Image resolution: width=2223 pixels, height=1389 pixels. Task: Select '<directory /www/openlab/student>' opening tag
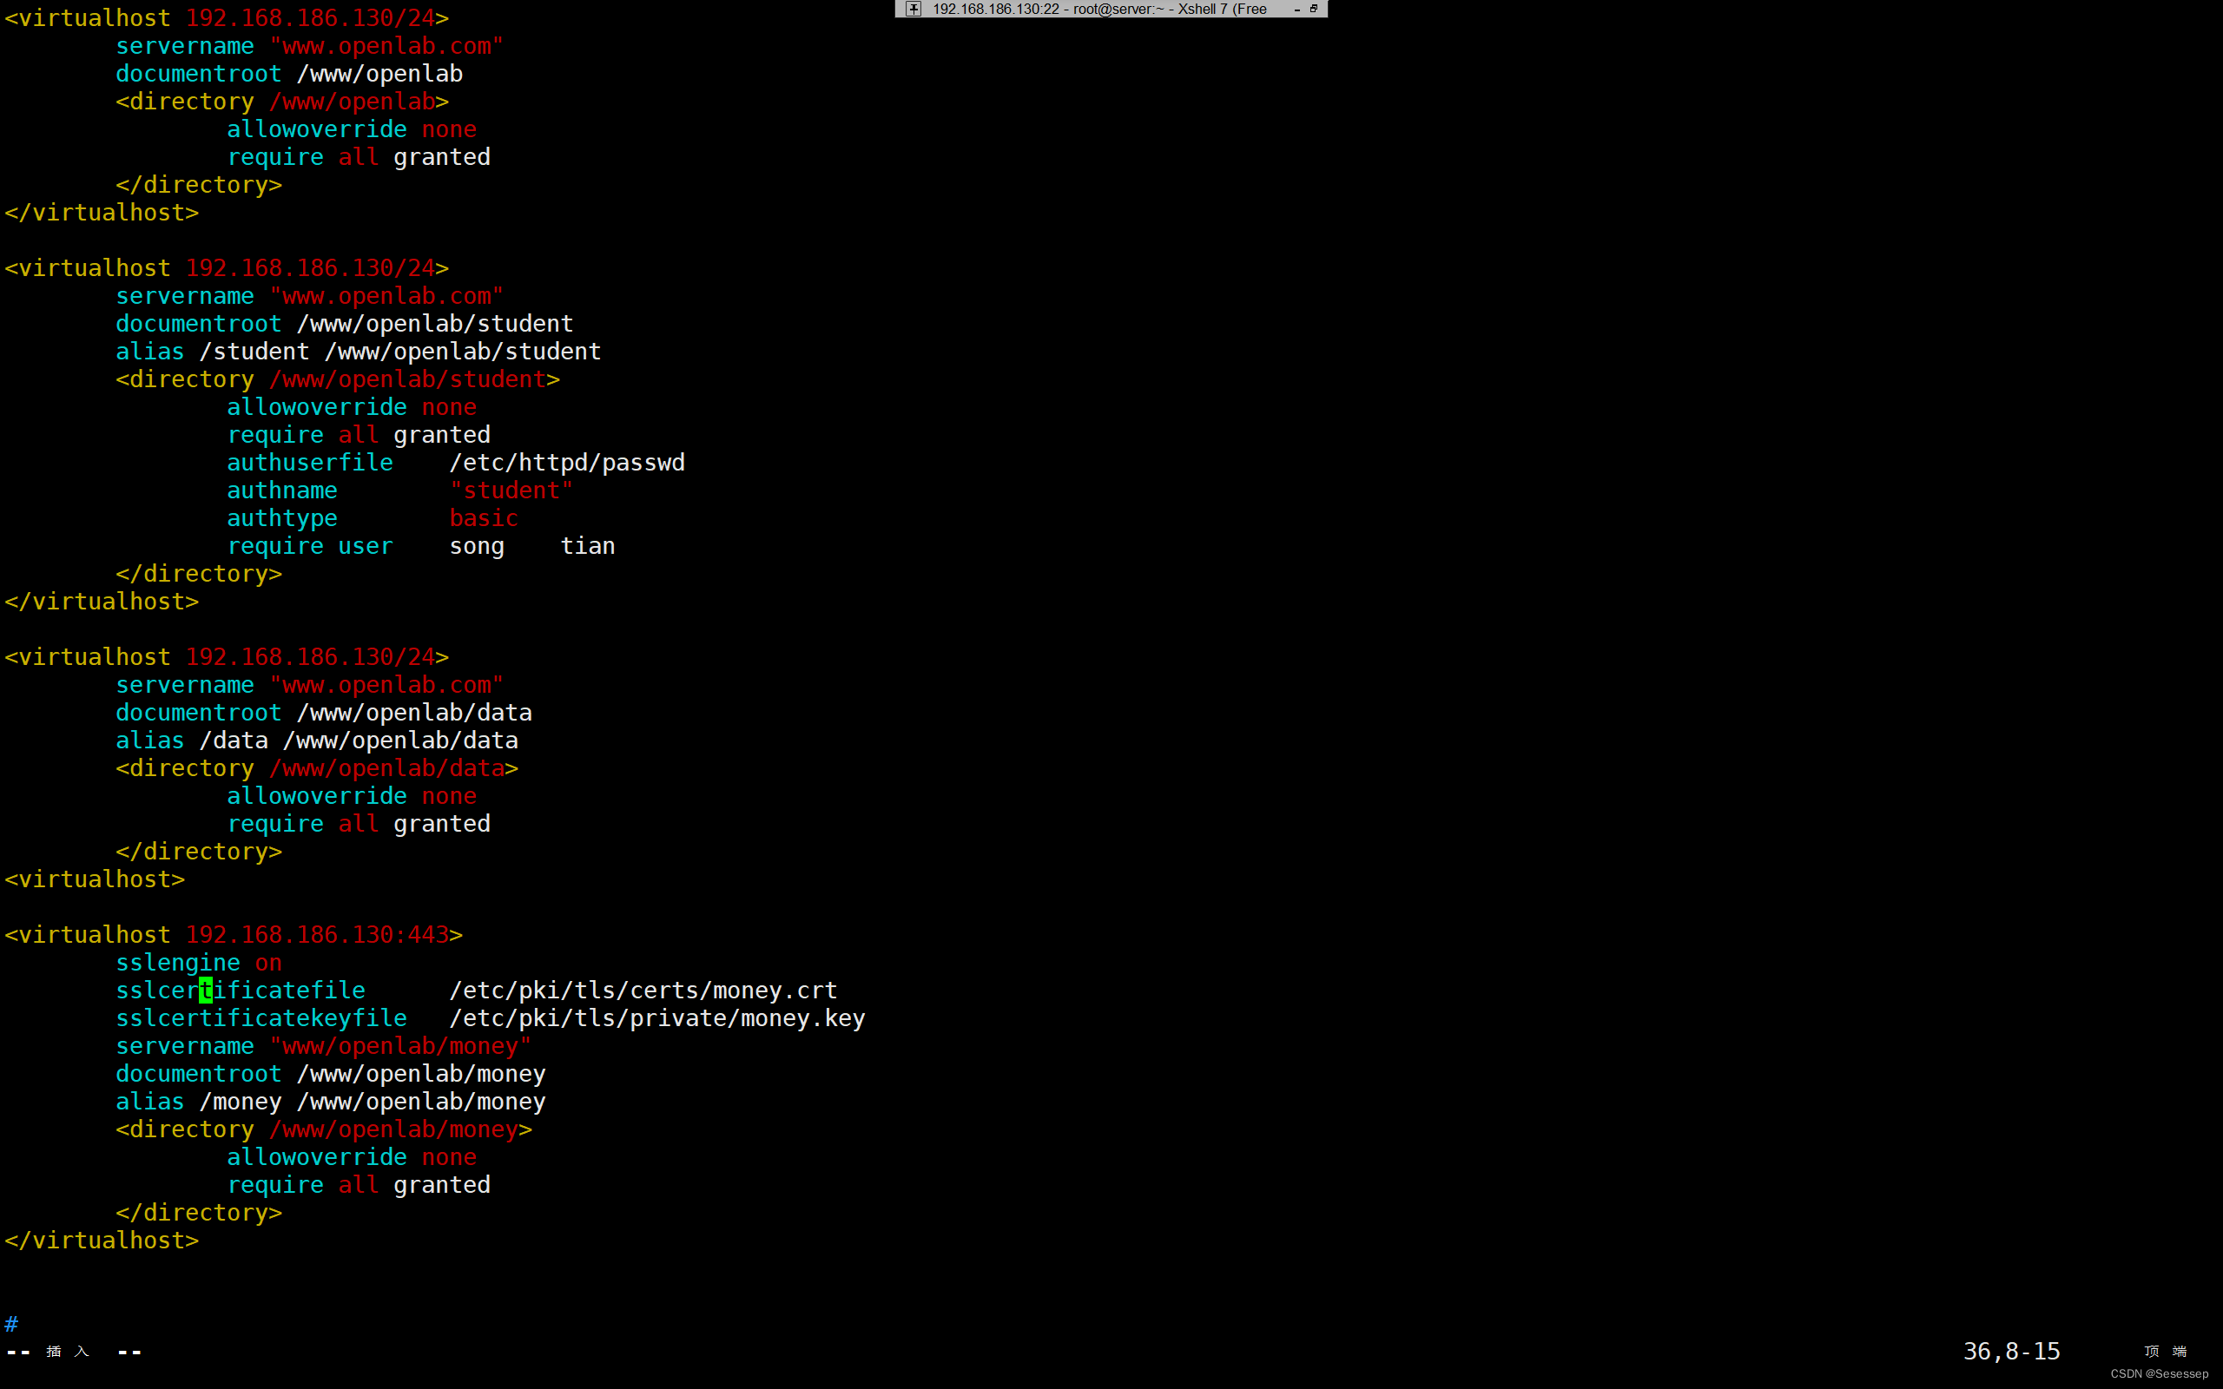tap(338, 379)
